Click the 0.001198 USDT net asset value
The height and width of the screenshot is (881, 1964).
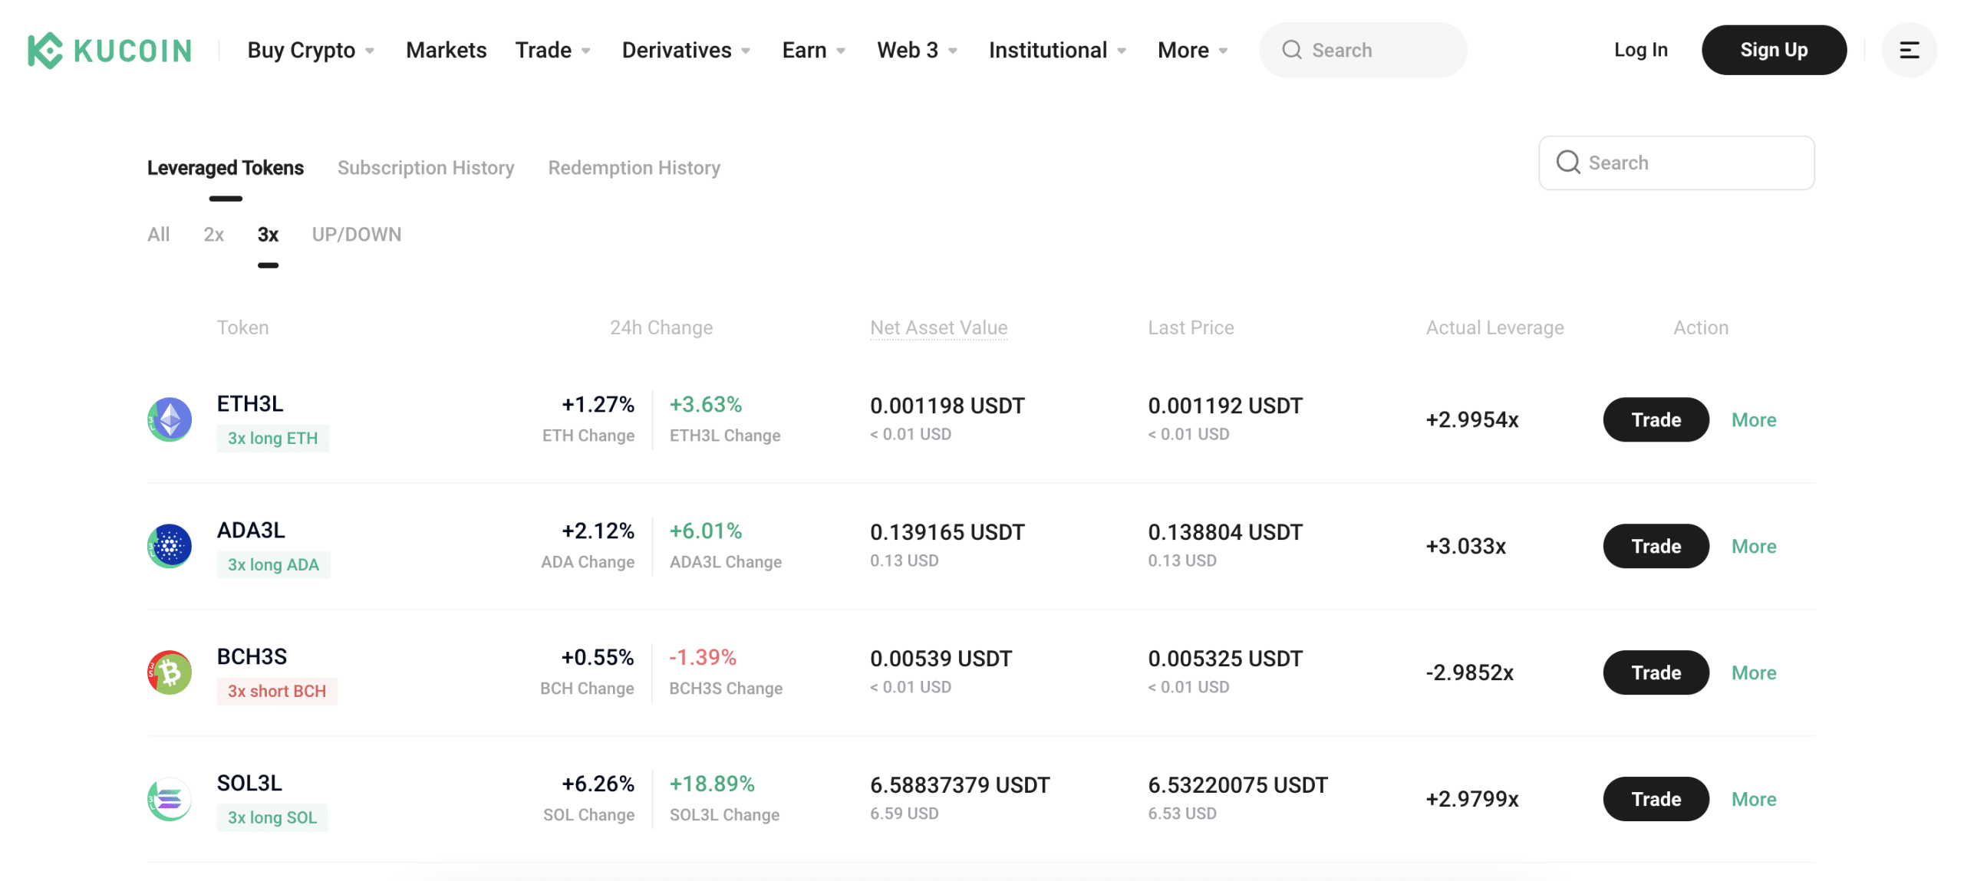(947, 406)
